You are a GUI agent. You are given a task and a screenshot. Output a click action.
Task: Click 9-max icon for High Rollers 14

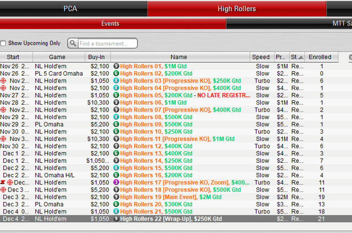[x=116, y=161]
